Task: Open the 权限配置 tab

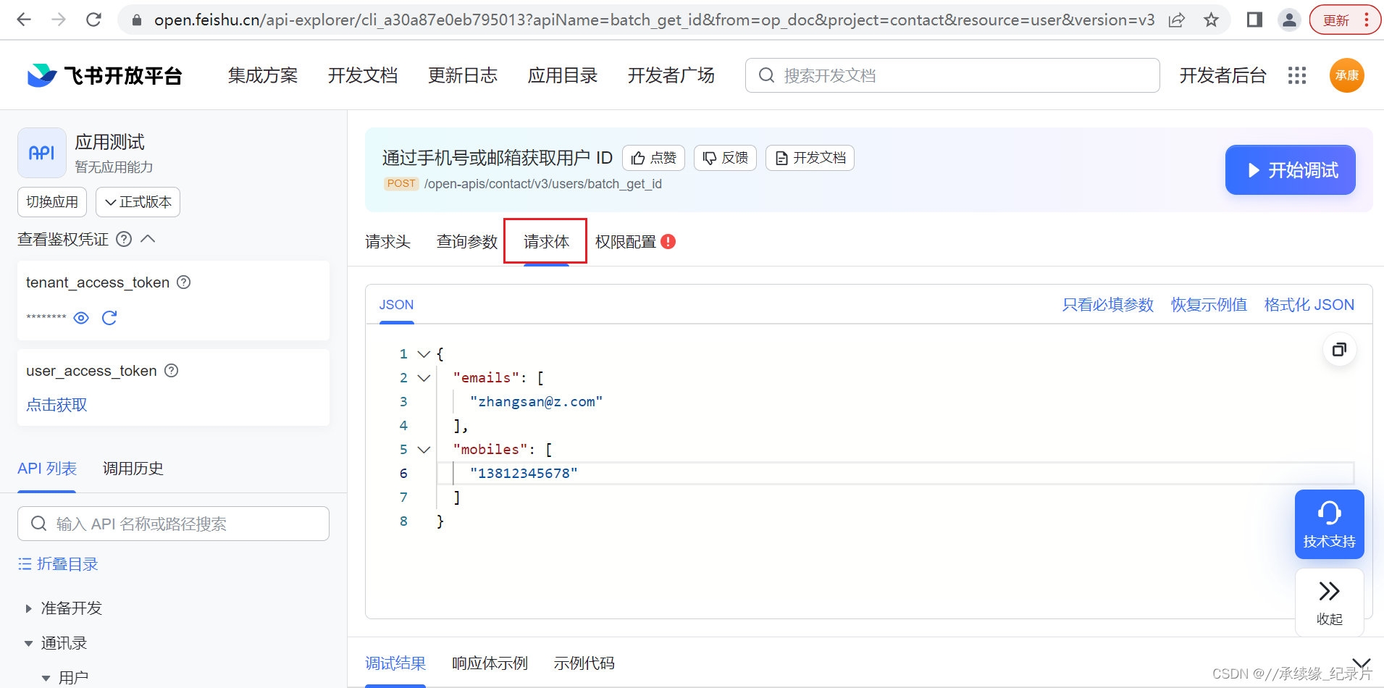Action: click(625, 242)
